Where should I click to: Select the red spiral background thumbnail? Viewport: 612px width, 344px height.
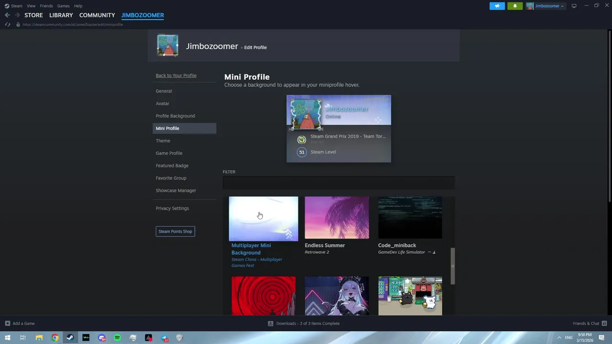click(263, 296)
